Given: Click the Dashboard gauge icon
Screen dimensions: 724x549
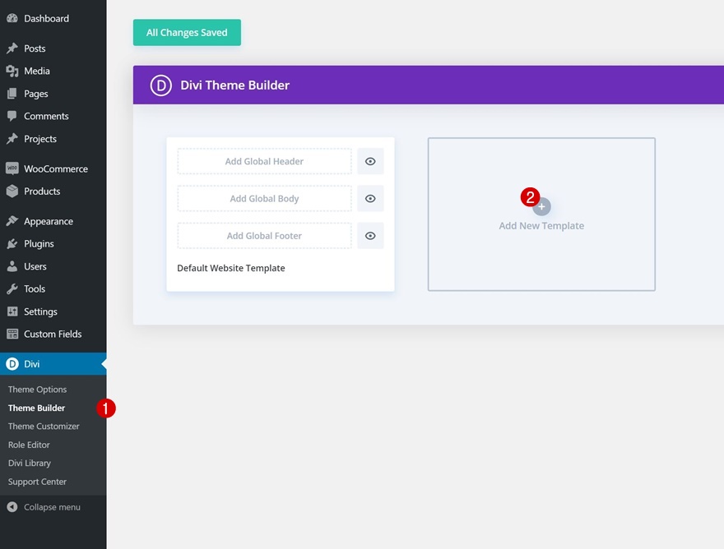Looking at the screenshot, I should [x=12, y=18].
